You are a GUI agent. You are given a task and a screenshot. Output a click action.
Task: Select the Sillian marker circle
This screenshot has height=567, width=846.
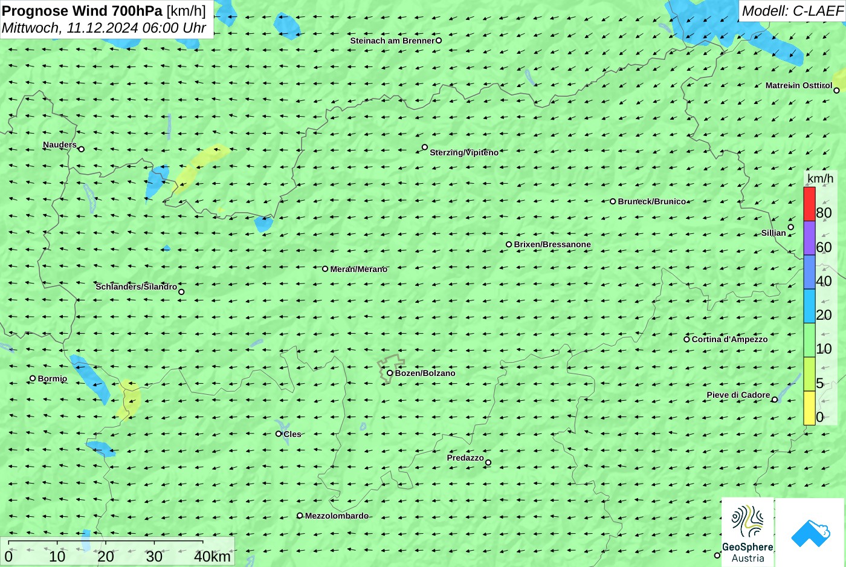tap(790, 227)
